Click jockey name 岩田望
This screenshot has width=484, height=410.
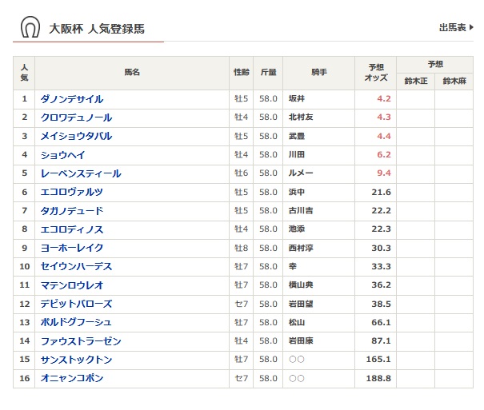point(301,304)
